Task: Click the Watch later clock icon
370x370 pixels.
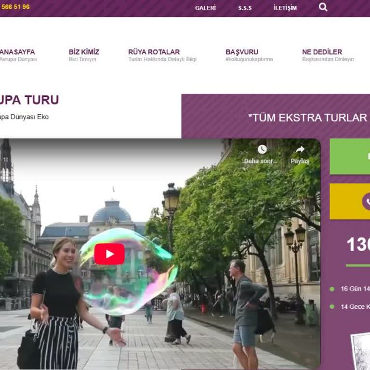Action: point(262,149)
